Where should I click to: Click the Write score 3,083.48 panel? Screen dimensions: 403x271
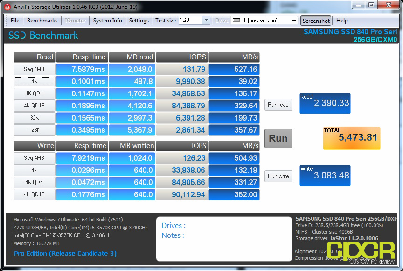(x=325, y=176)
